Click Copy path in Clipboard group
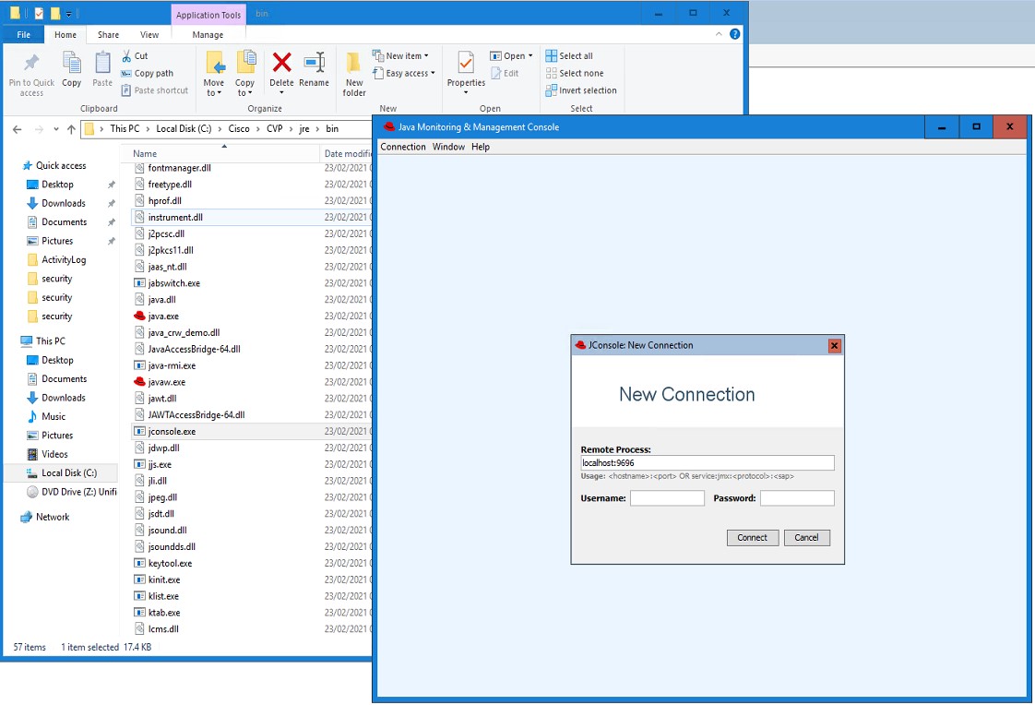This screenshot has height=705, width=1035. coord(148,73)
